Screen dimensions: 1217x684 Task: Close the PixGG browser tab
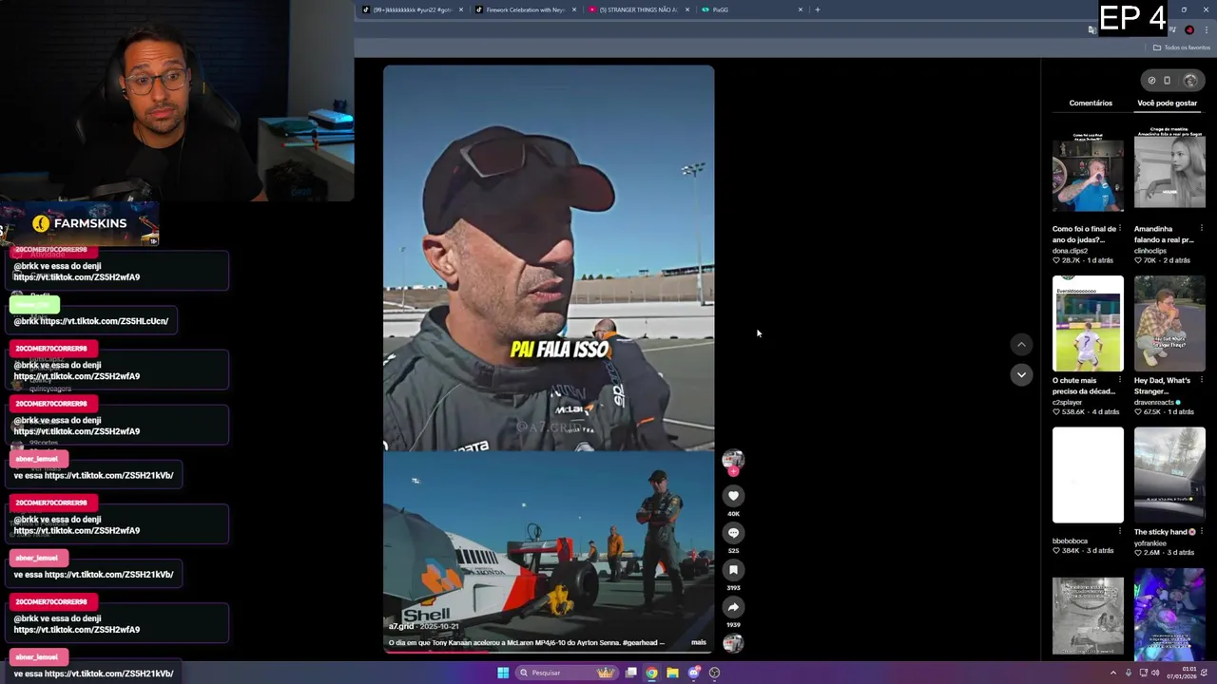(x=801, y=9)
